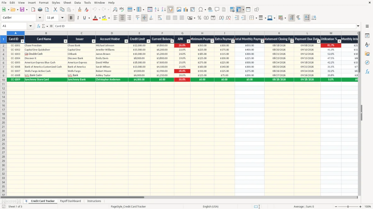Viewport: 373px width, 209px height.
Task: Switch to Payoff Dashboard sheet tab
Action: click(x=70, y=201)
